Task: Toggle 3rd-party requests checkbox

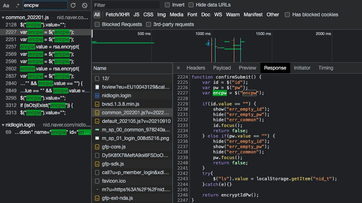Action: point(149,24)
